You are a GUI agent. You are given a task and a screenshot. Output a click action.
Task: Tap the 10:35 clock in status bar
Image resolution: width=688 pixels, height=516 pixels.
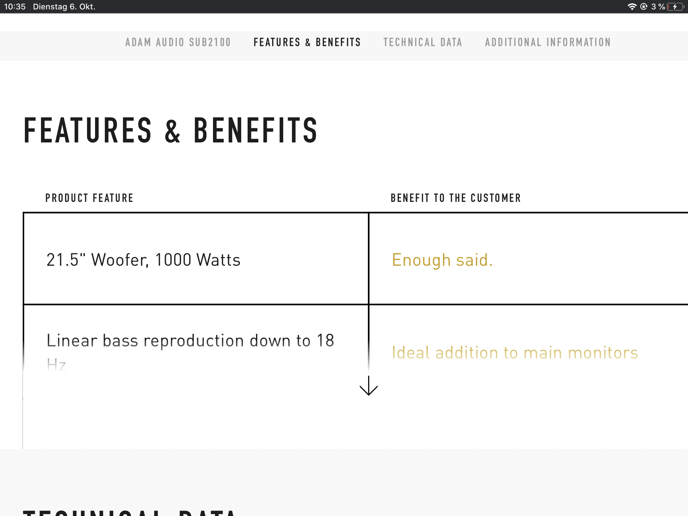pos(15,7)
